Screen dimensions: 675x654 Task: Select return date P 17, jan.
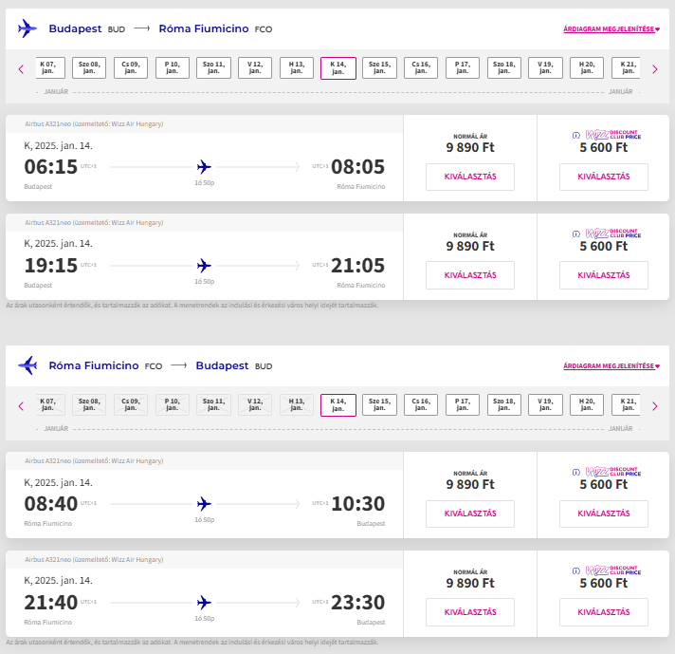tap(463, 405)
